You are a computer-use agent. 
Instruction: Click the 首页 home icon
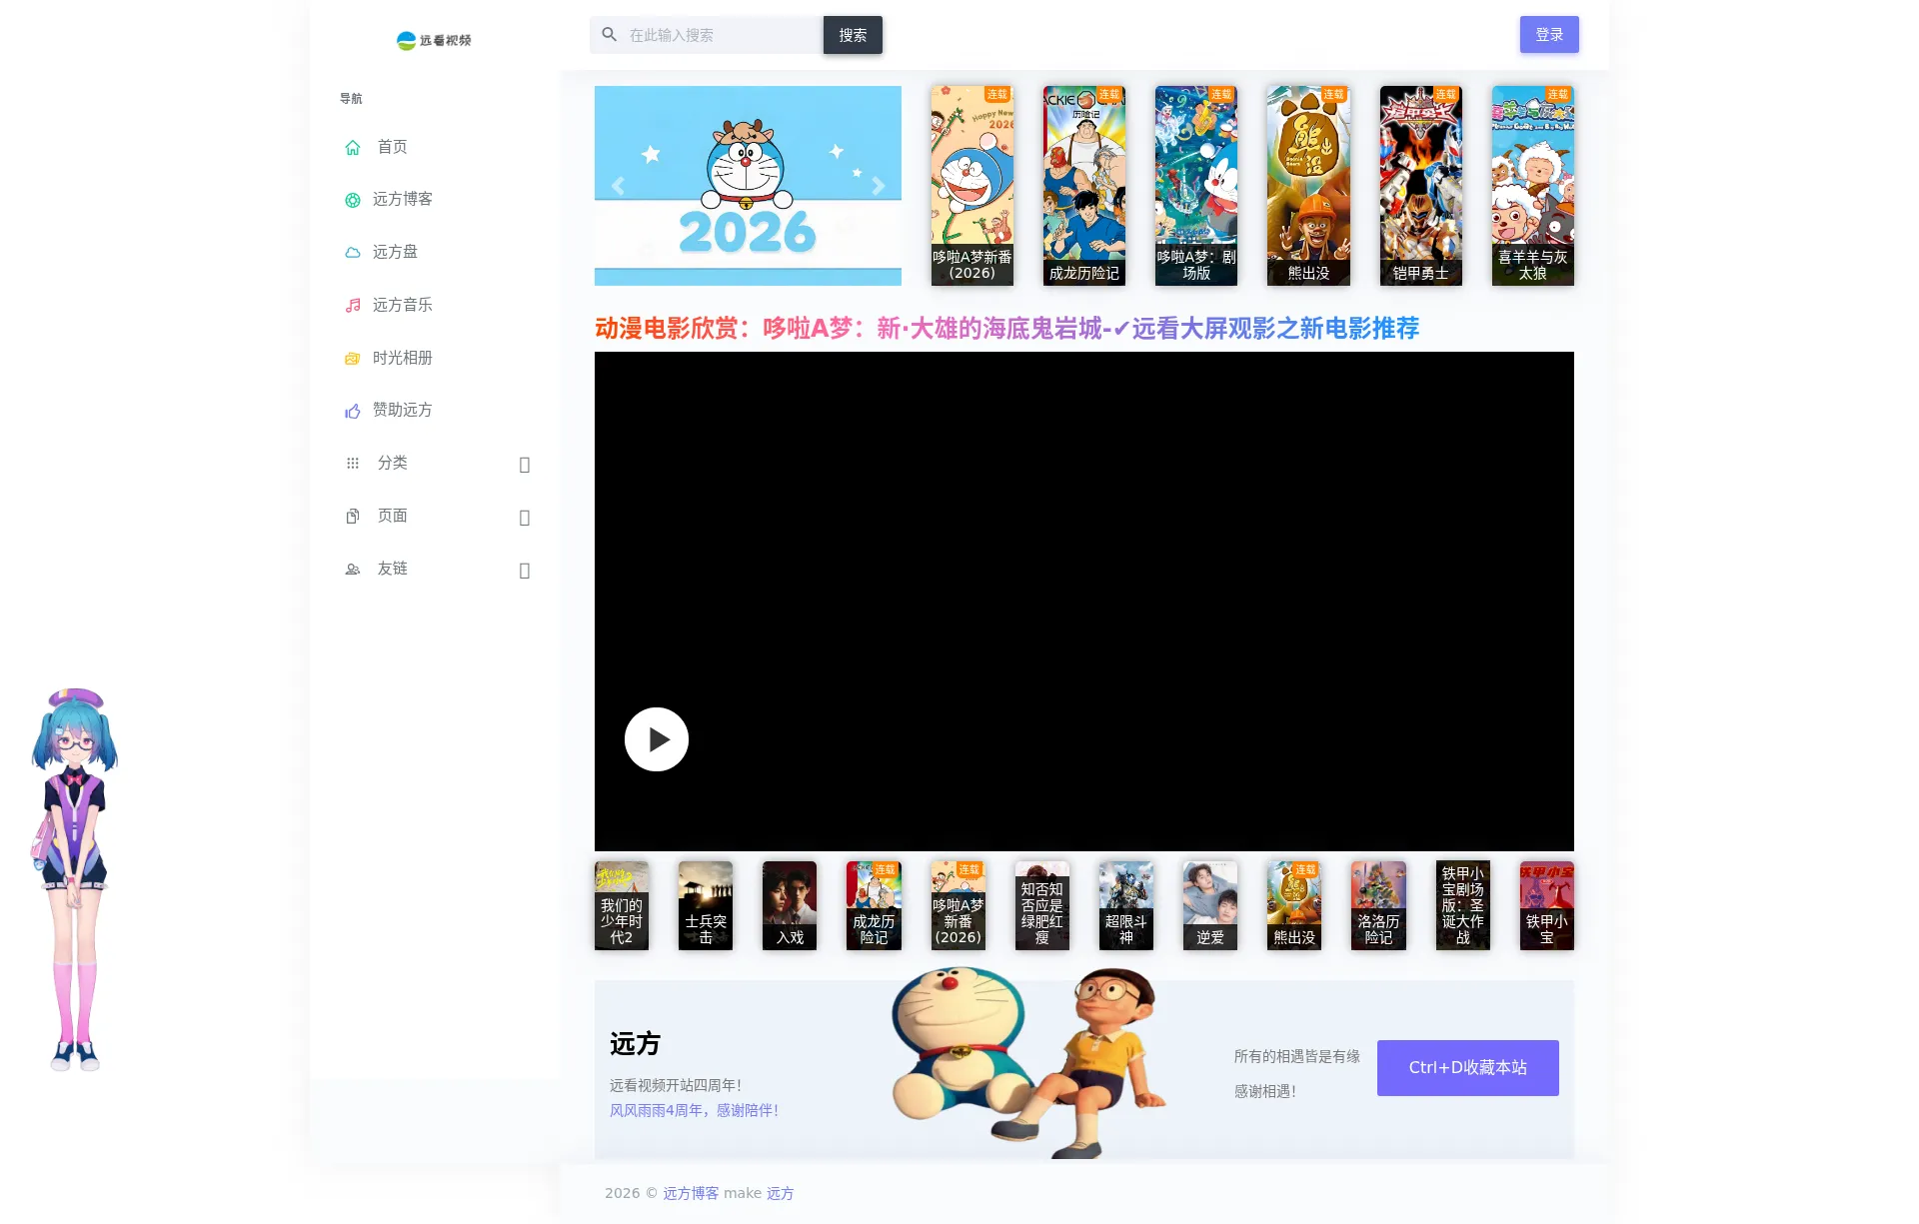click(x=353, y=148)
